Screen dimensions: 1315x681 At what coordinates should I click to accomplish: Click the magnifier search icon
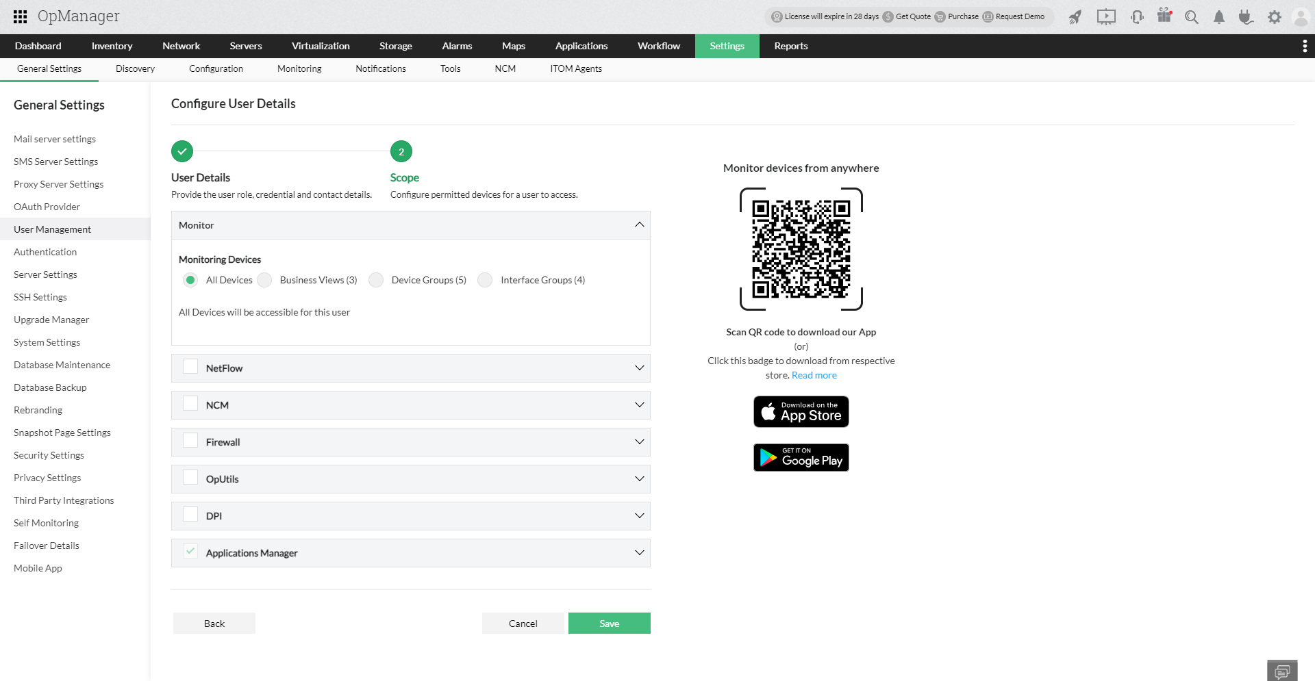(1192, 17)
